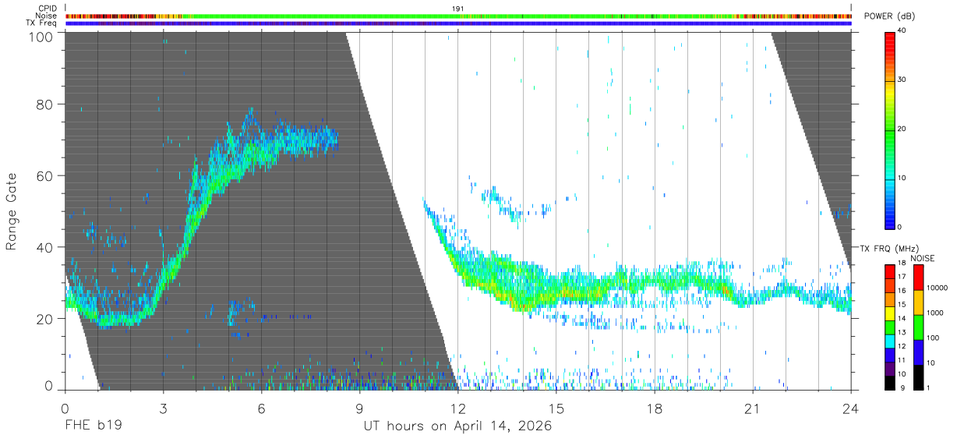Select the blue TX Freq strip above plot
Viewport: 957px width, 442px height.
tap(458, 23)
